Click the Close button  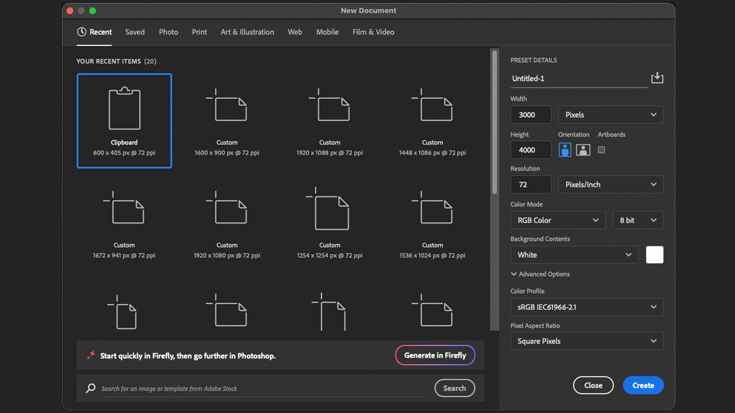(593, 385)
